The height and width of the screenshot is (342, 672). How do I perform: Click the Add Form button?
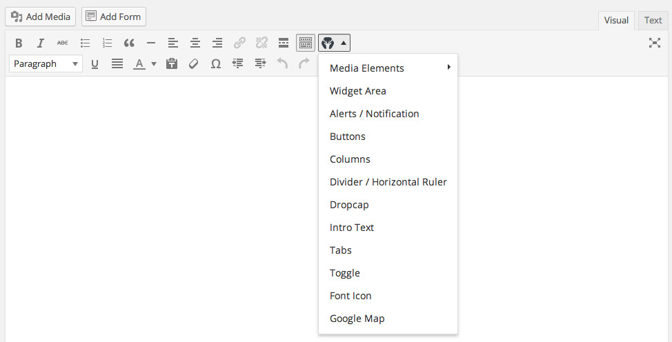tap(114, 17)
